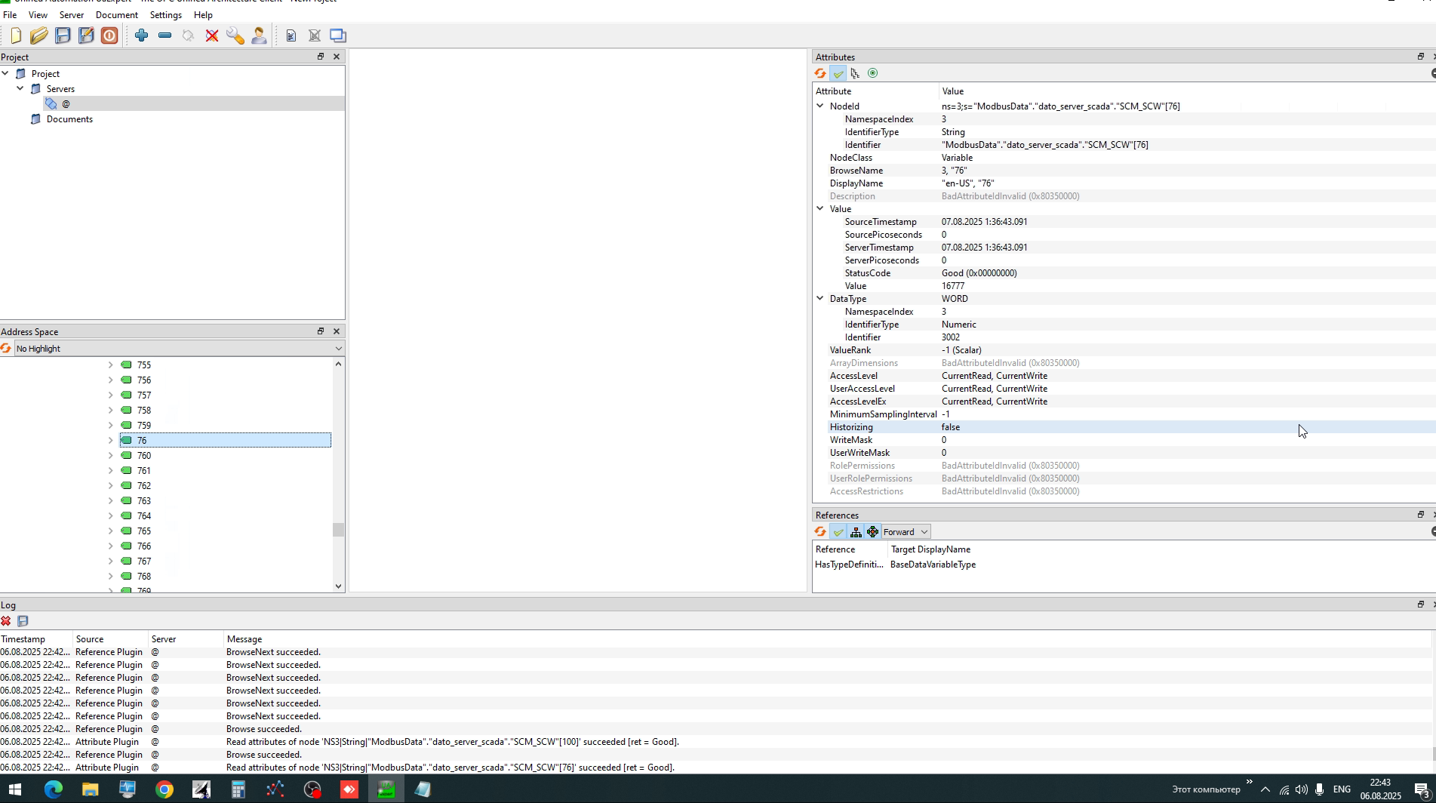Click the remove document crossed page icon
The height and width of the screenshot is (803, 1436).
pyautogui.click(x=315, y=35)
